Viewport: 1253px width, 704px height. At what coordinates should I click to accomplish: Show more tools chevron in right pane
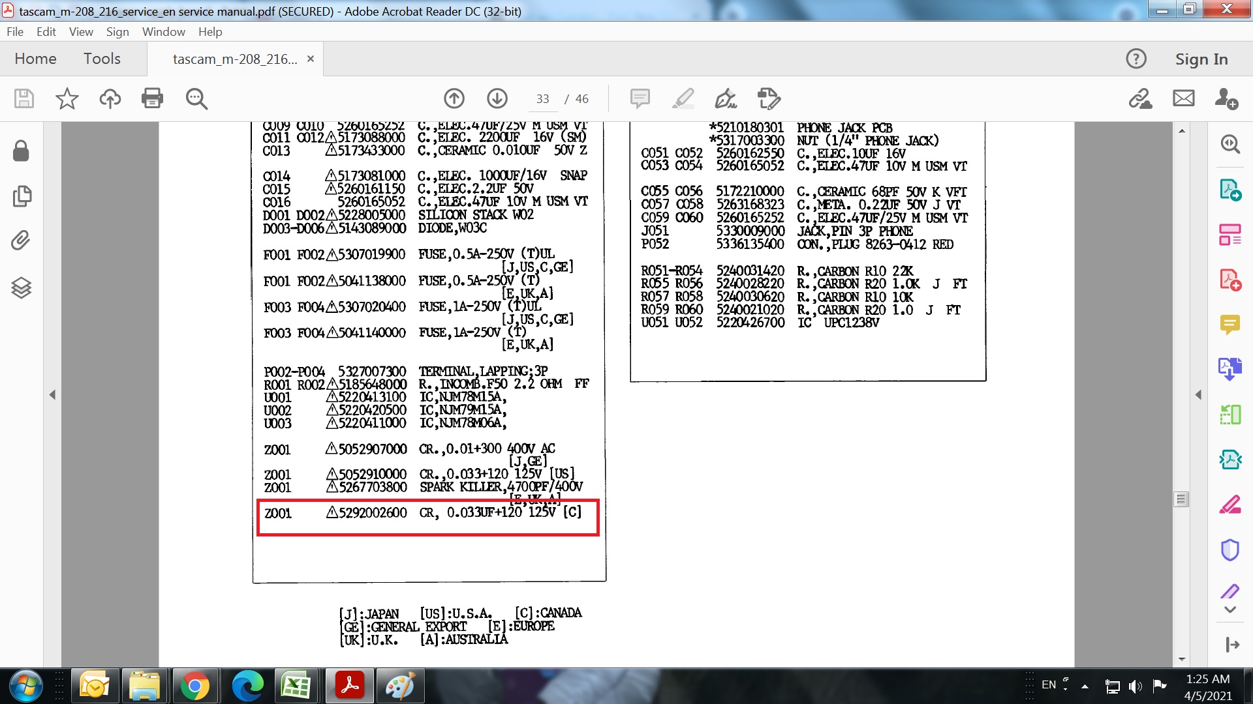point(1230,610)
